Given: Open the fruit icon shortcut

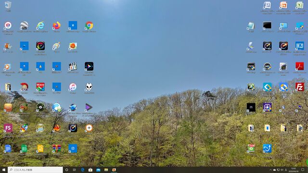Looking at the screenshot, I should [x=24, y=107].
